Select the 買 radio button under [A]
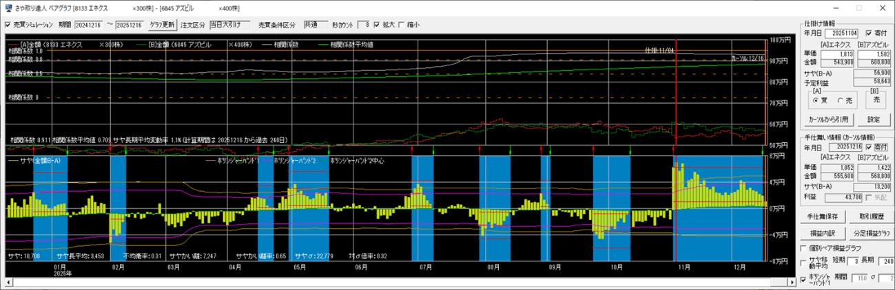Image resolution: width=895 pixels, height=290 pixels. (x=817, y=100)
